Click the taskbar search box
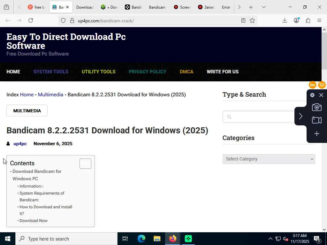327x245 pixels. tap(66, 239)
